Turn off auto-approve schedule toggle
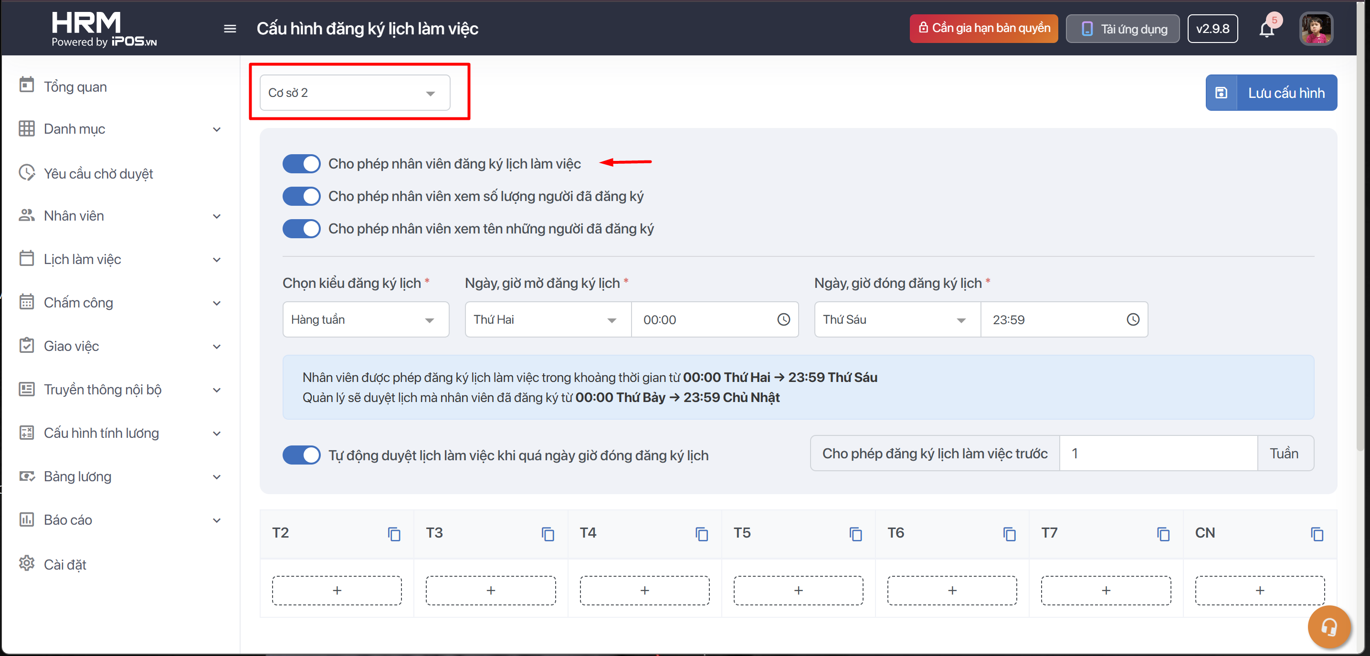The width and height of the screenshot is (1370, 656). [x=301, y=455]
